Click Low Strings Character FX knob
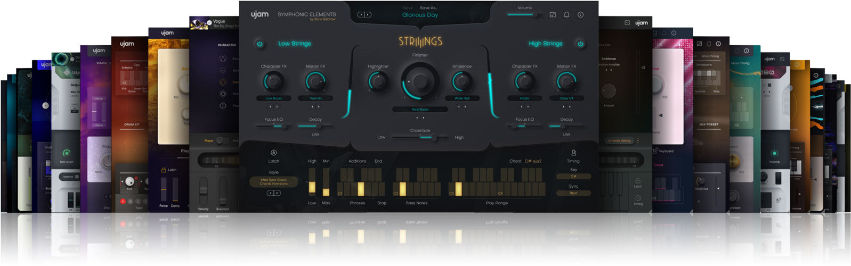 273,82
